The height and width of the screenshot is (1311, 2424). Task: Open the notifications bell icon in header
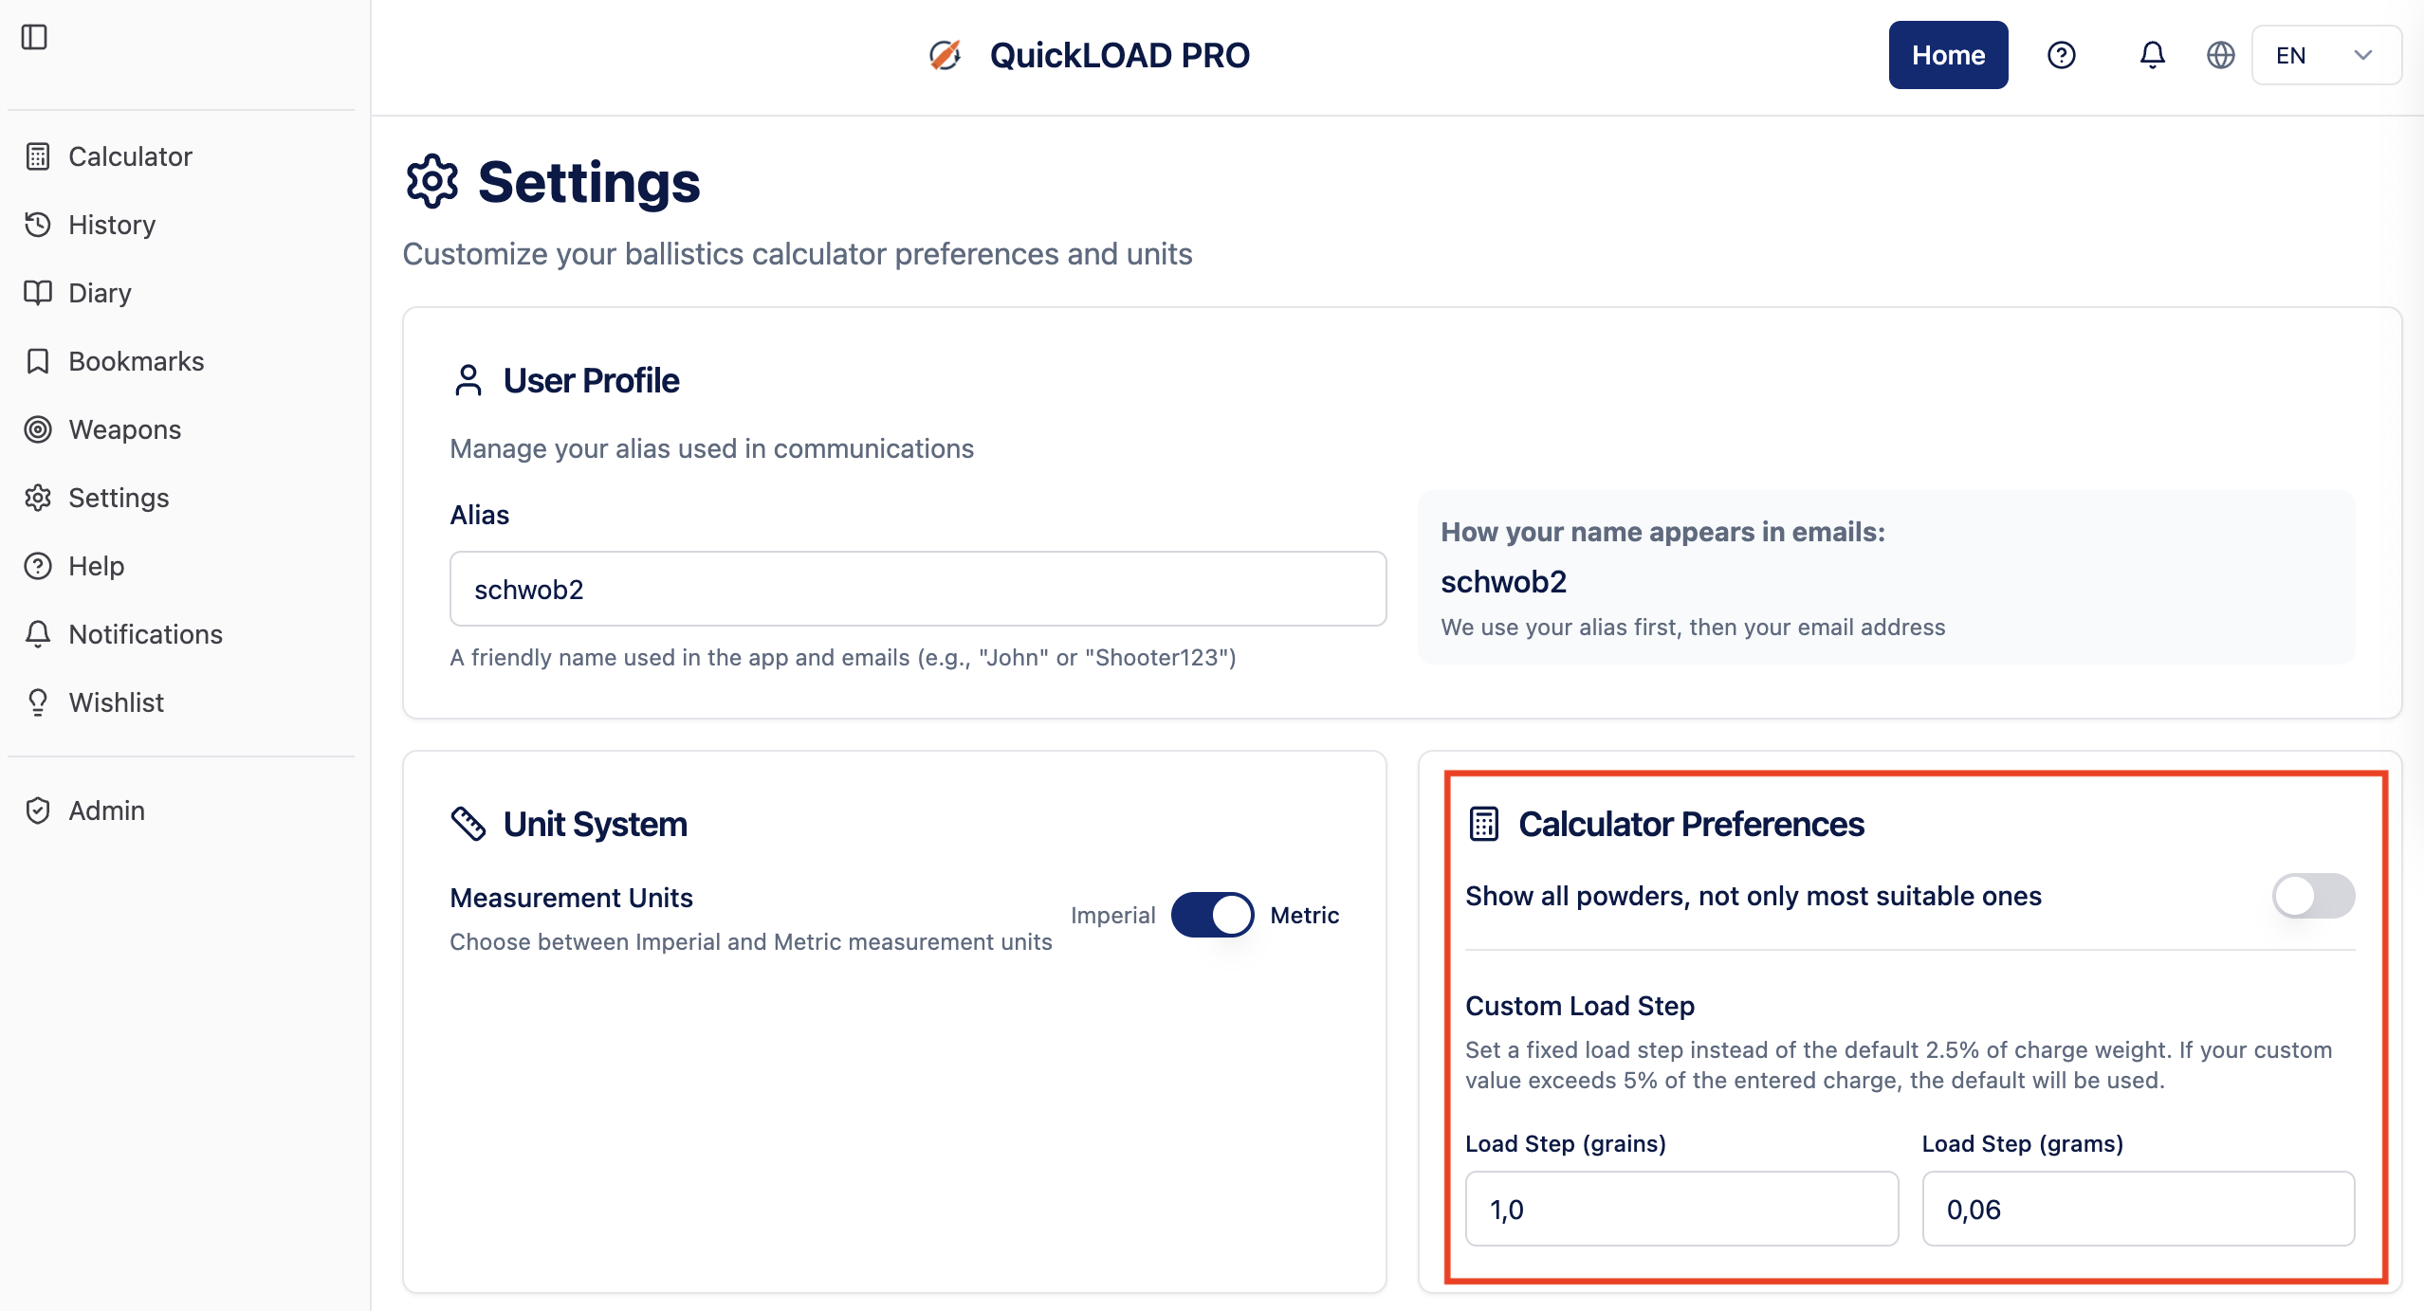tap(2152, 55)
